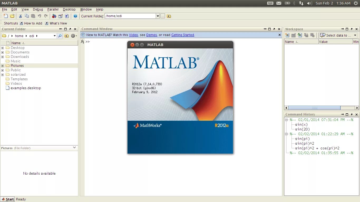Open the Demos link in info bar
This screenshot has height=202, width=360.
152,35
